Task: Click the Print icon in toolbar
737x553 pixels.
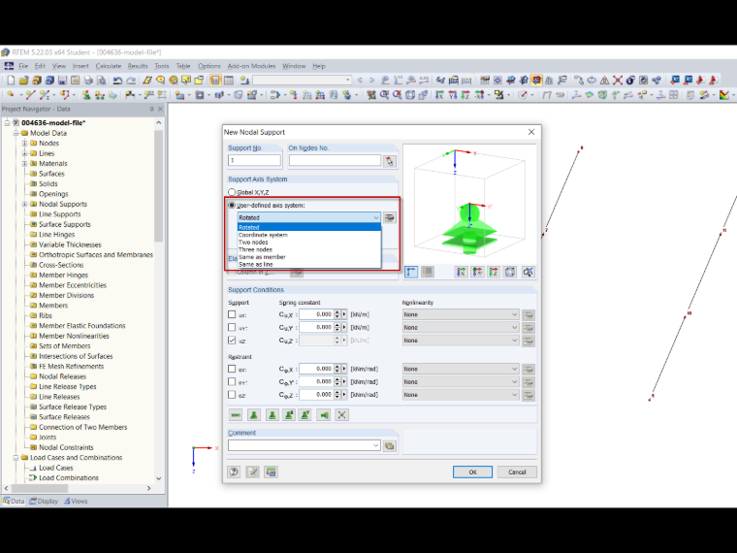Action: point(88,81)
